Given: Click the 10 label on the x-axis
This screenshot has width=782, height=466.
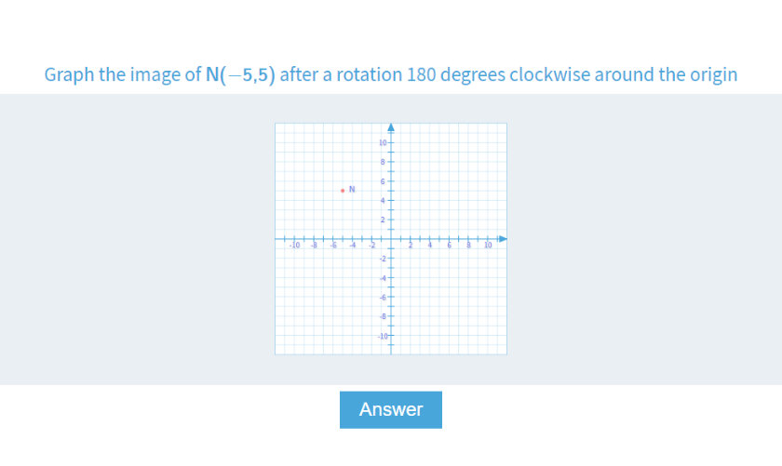Looking at the screenshot, I should 486,246.
